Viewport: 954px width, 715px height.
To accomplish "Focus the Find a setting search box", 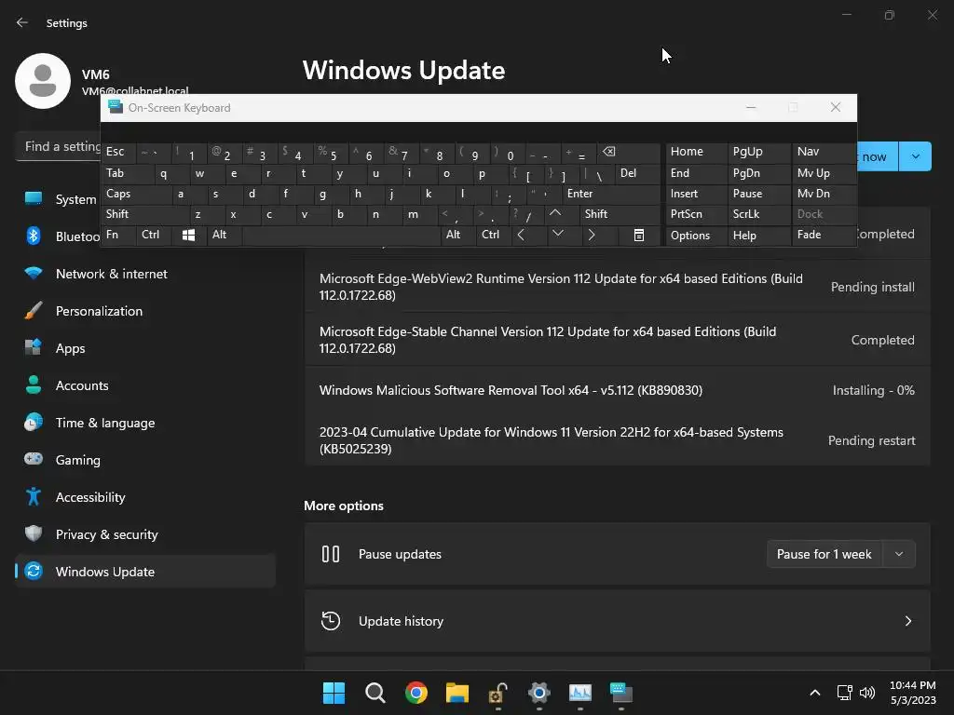I will coord(59,146).
